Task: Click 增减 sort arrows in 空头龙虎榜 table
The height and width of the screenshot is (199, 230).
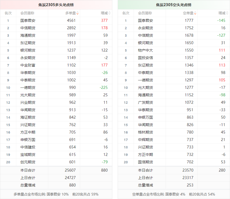Action: 227,13
